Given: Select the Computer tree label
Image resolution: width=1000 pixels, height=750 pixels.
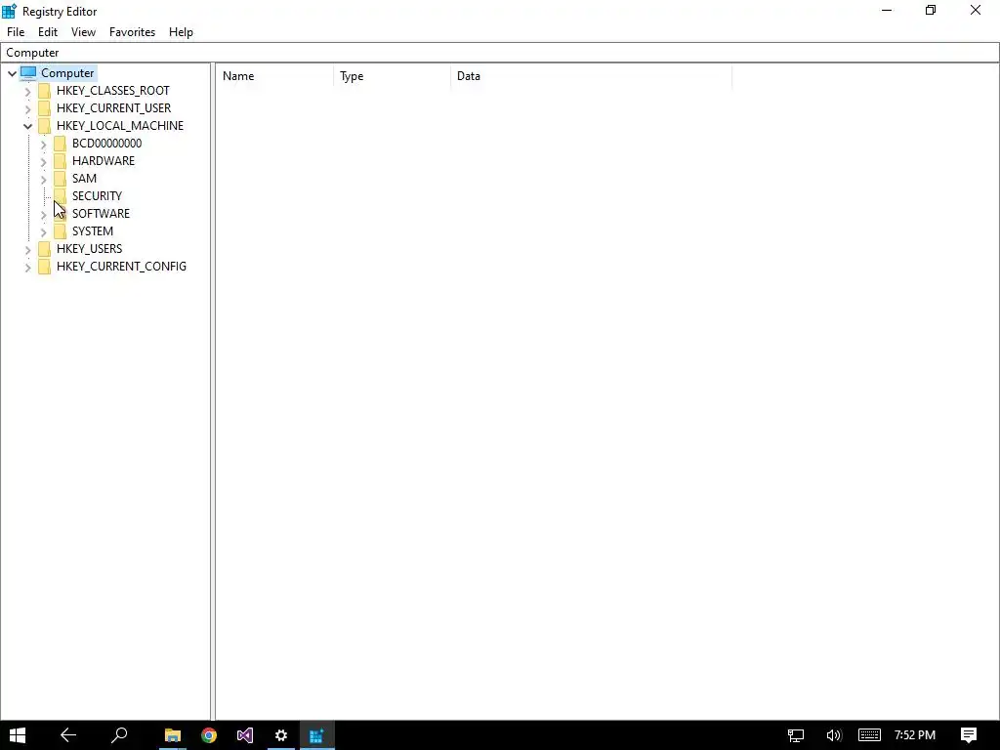Looking at the screenshot, I should [x=67, y=72].
